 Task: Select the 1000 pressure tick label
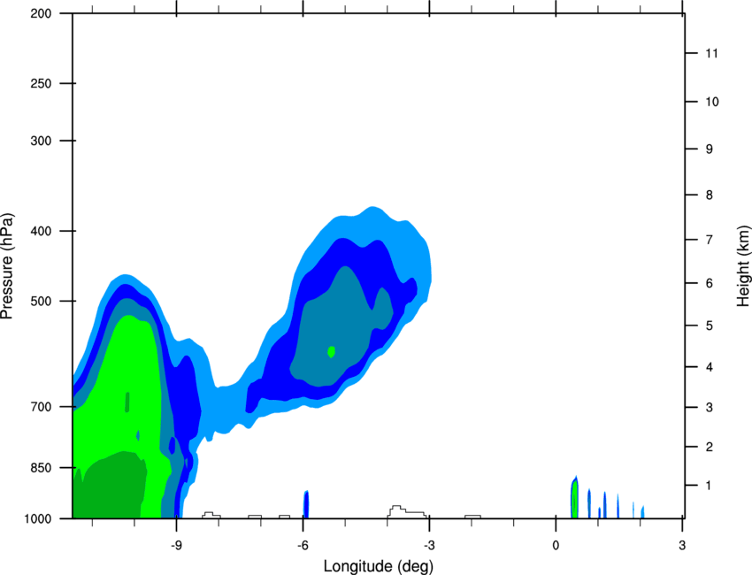pos(37,518)
